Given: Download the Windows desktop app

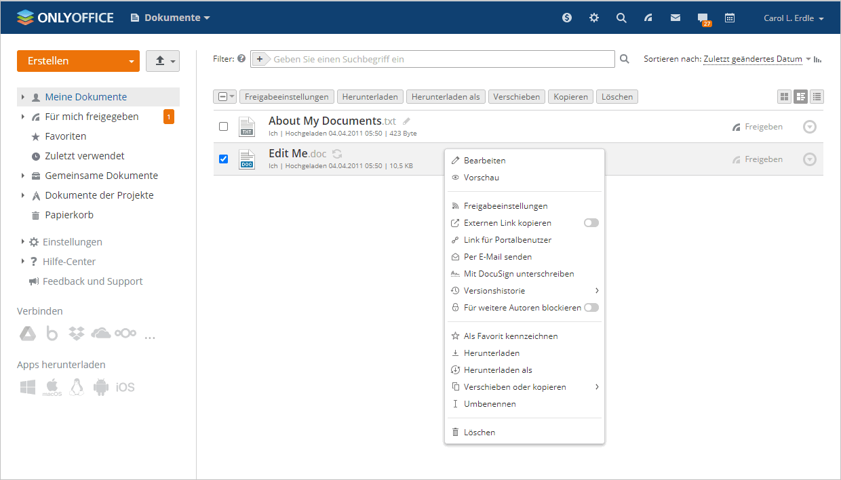Looking at the screenshot, I should (x=27, y=387).
